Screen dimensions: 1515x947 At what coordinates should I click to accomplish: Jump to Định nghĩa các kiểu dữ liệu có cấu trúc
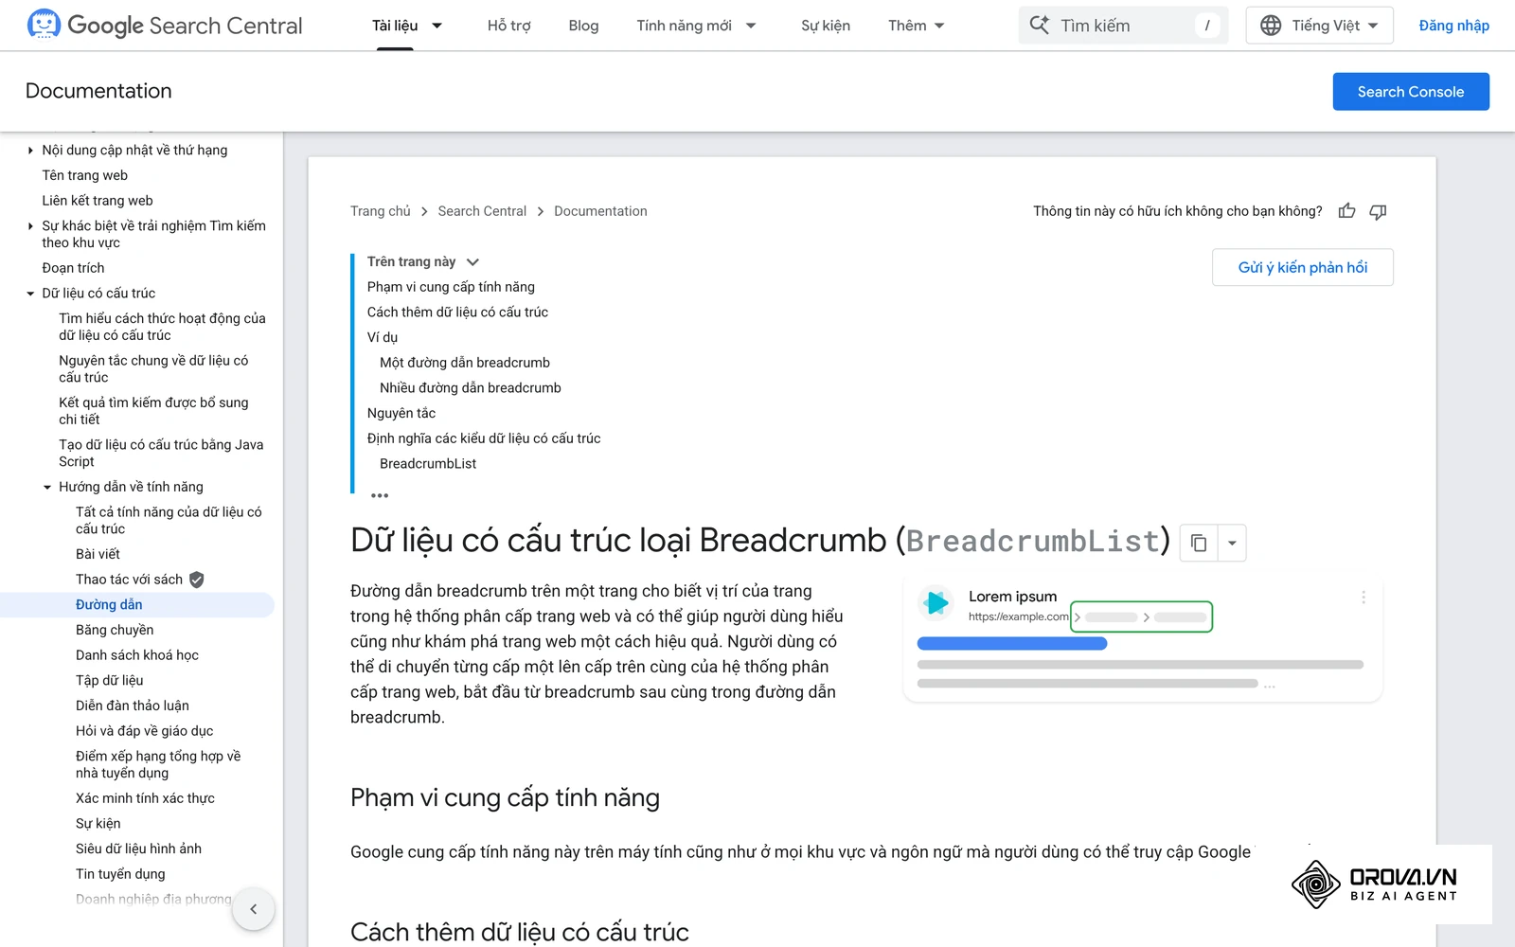484,438
